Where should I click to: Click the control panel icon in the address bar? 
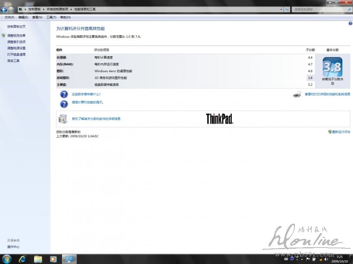[x=20, y=9]
